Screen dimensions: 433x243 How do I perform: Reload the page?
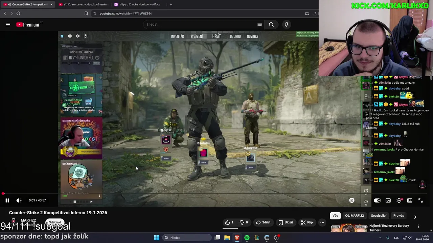pyautogui.click(x=18, y=13)
